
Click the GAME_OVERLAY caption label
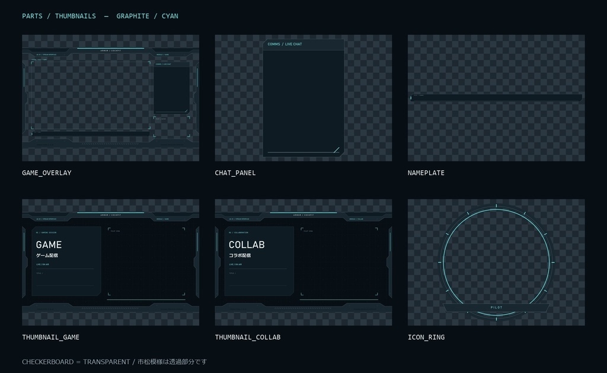[47, 173]
